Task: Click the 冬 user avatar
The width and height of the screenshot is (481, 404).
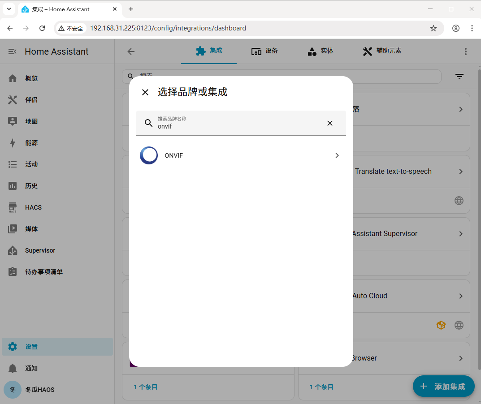Action: pyautogui.click(x=13, y=390)
